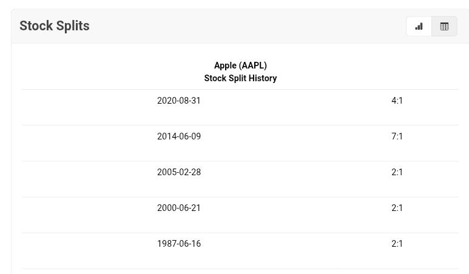Select the 1987-06-16 split date
469x274 pixels.
(x=179, y=244)
